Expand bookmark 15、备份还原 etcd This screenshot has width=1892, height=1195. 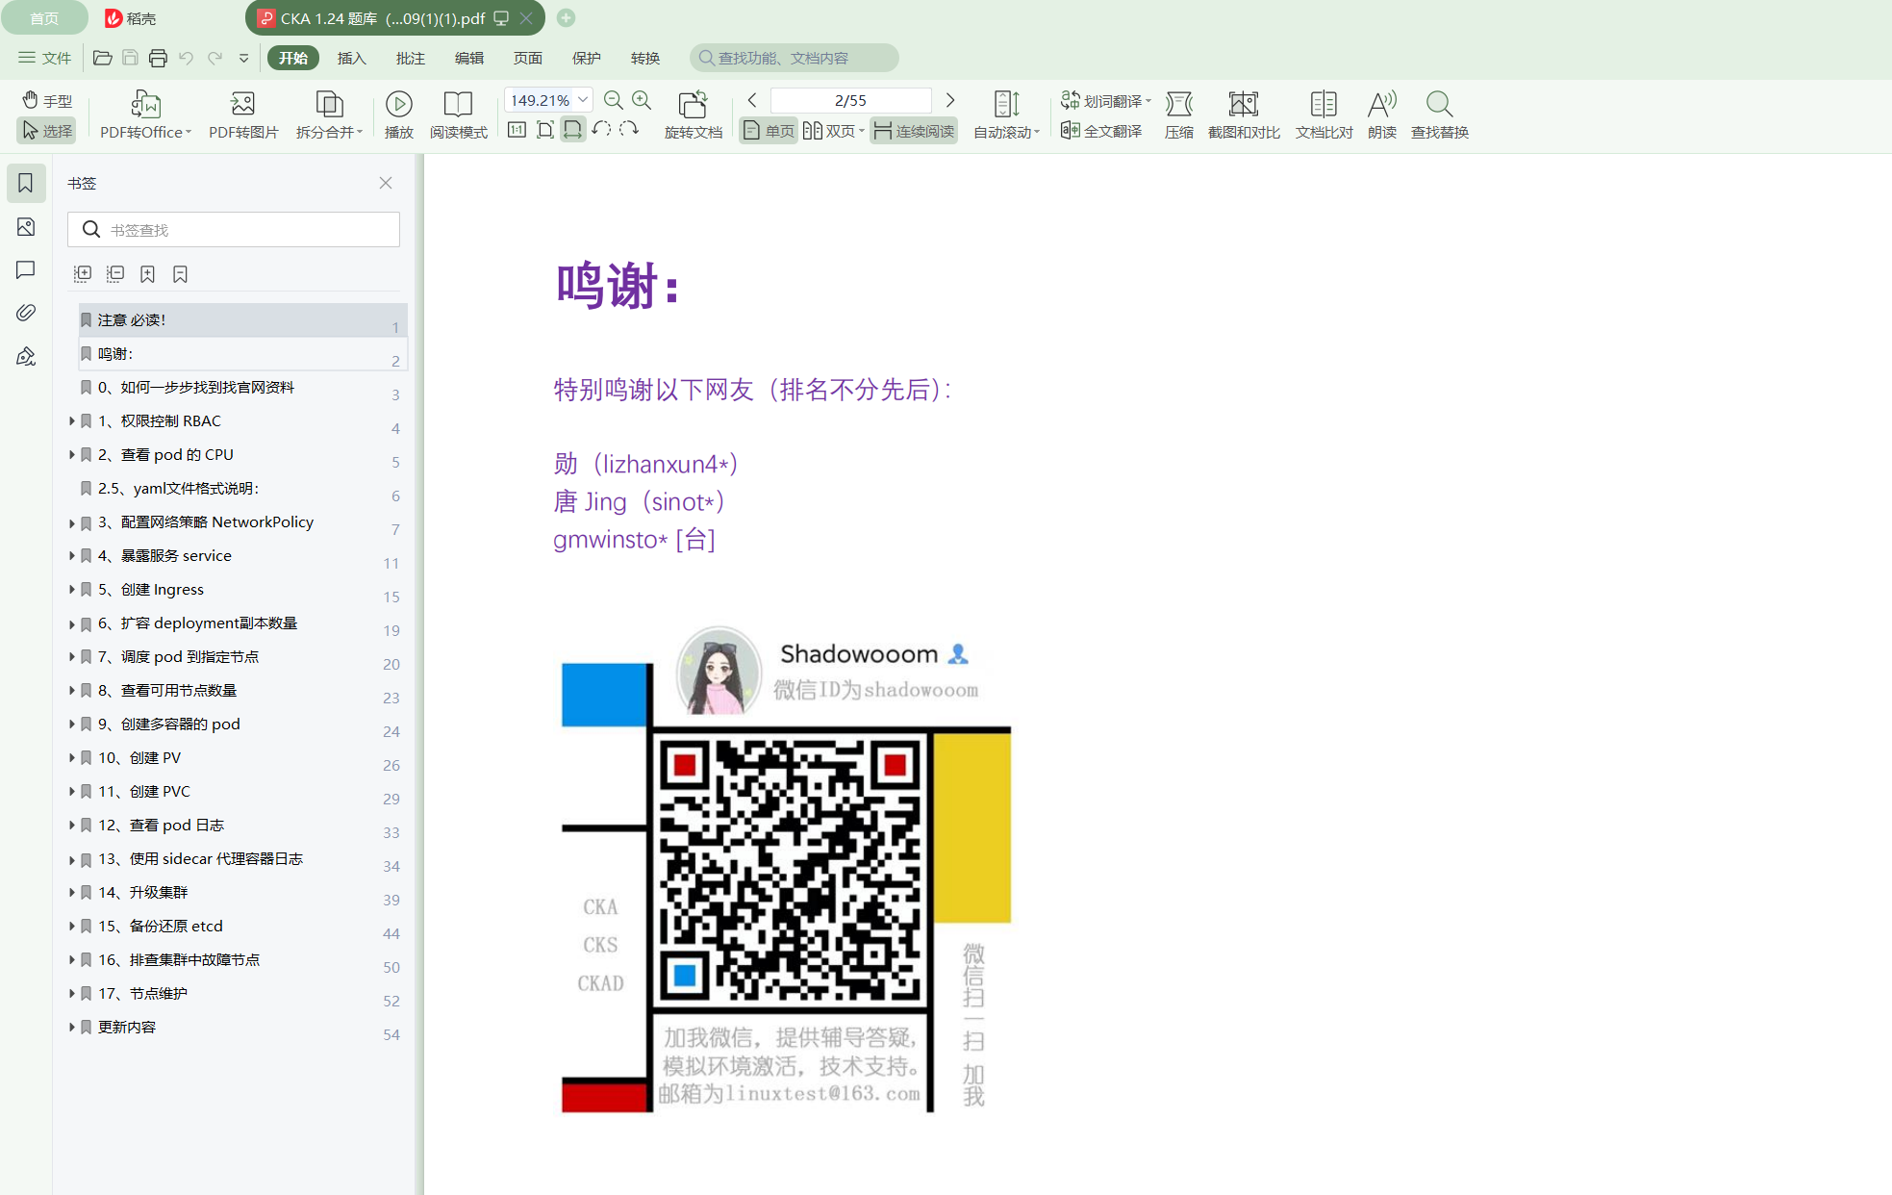(x=72, y=927)
